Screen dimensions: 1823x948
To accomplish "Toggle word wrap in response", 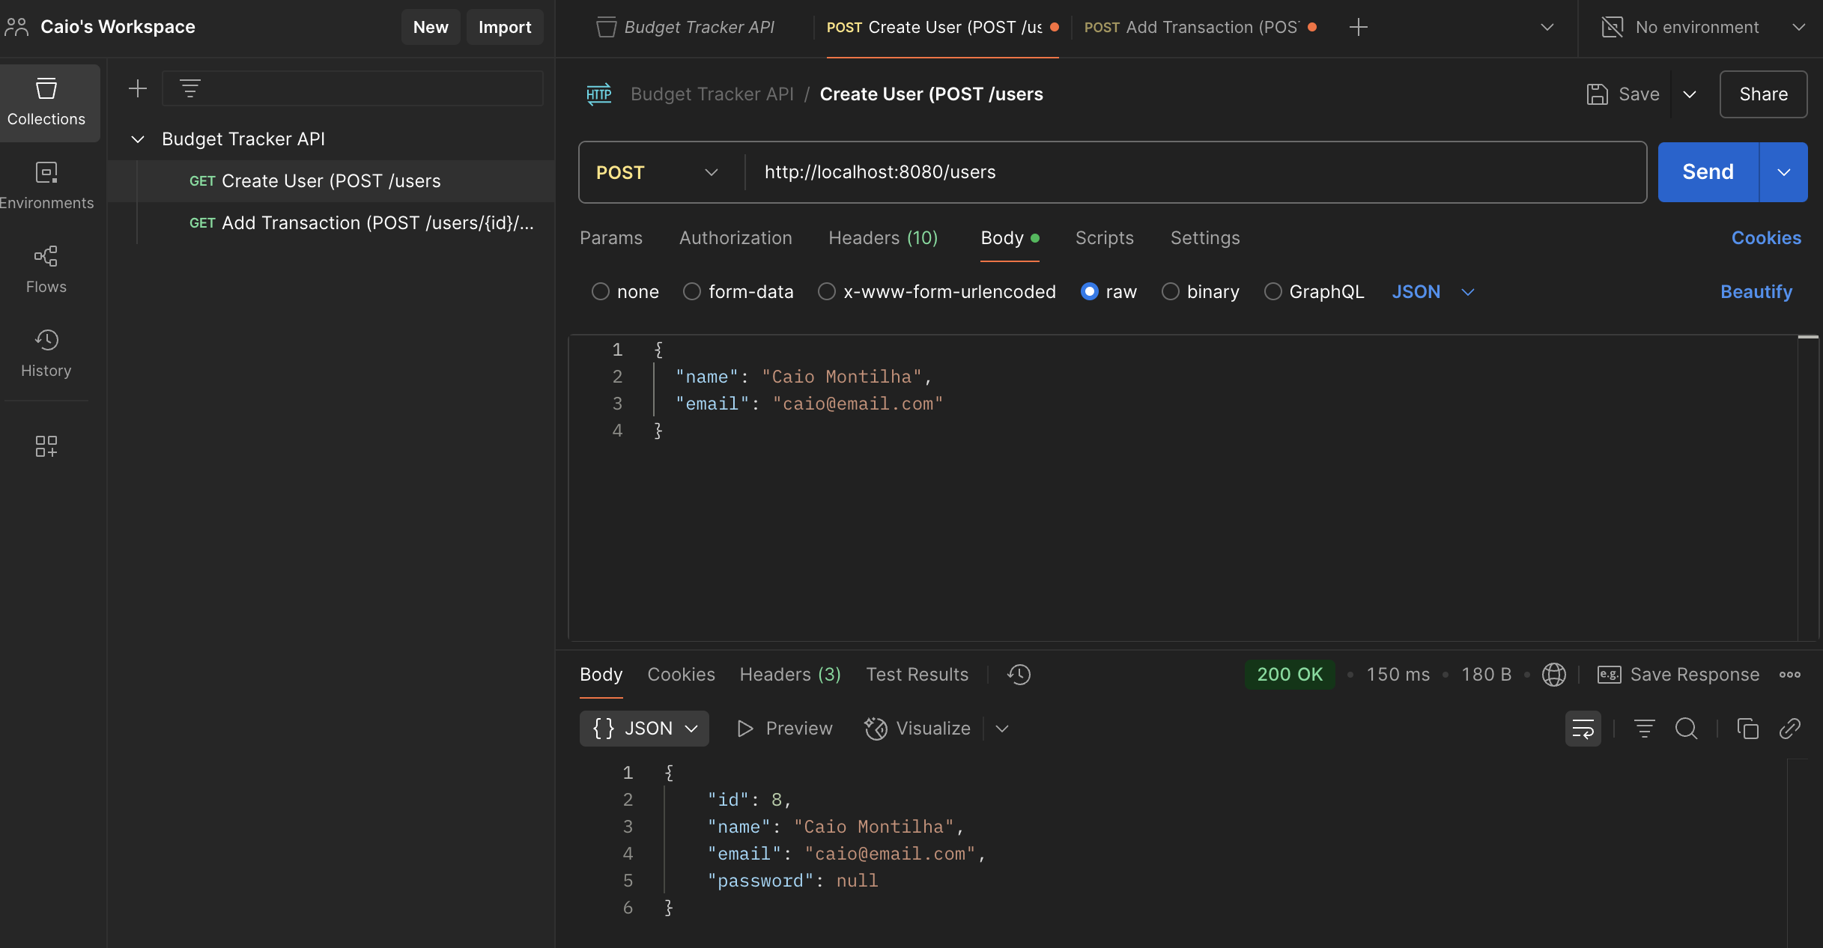I will click(x=1583, y=729).
